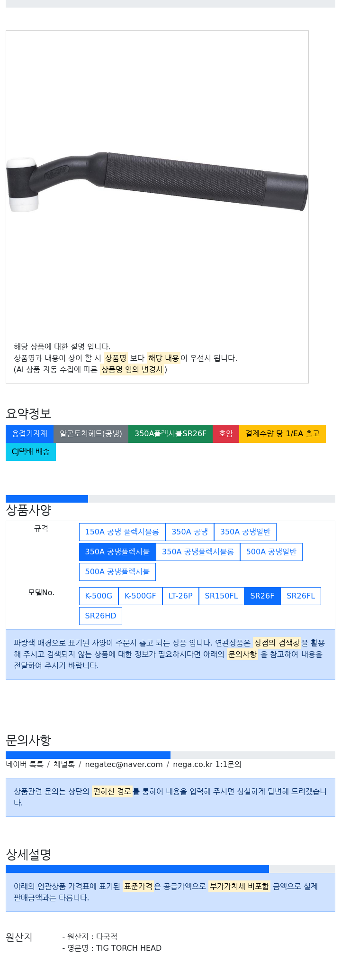Image resolution: width=341 pixels, height=954 pixels.
Task: Click the TIG torch head product image
Action: tap(157, 182)
